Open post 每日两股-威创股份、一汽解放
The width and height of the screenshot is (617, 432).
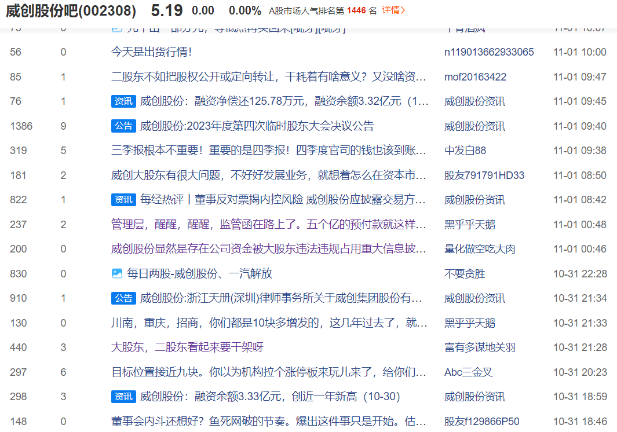point(199,273)
